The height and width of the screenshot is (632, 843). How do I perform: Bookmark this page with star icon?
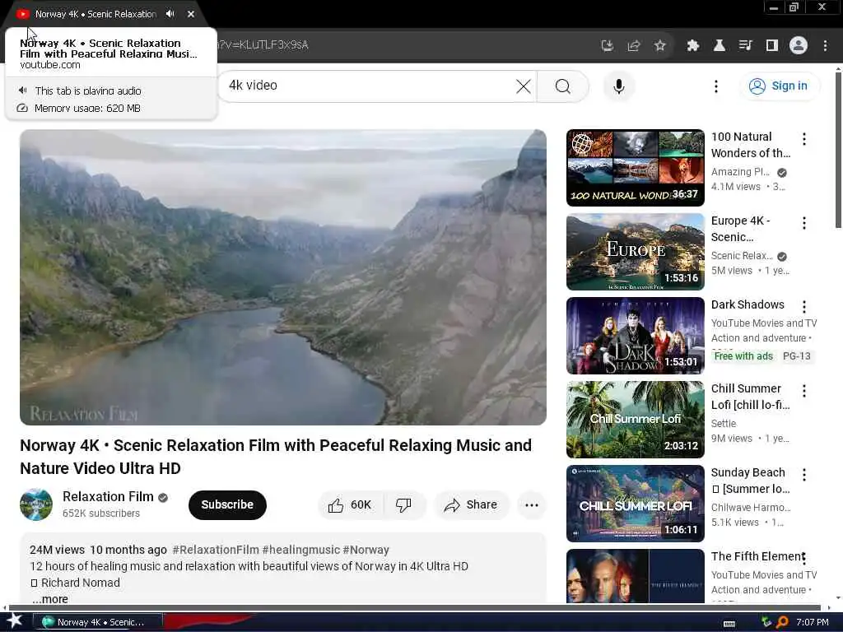(659, 46)
